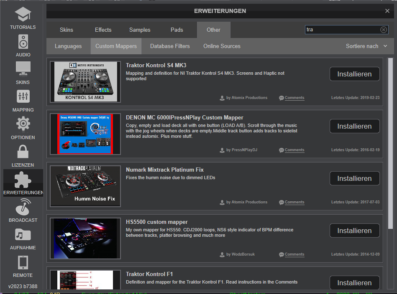The width and height of the screenshot is (397, 294).
Task: Switch to the Samples tab
Action: point(140,30)
